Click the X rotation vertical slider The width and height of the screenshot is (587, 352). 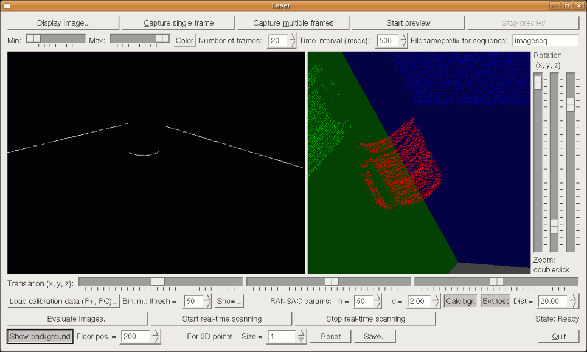tap(538, 162)
